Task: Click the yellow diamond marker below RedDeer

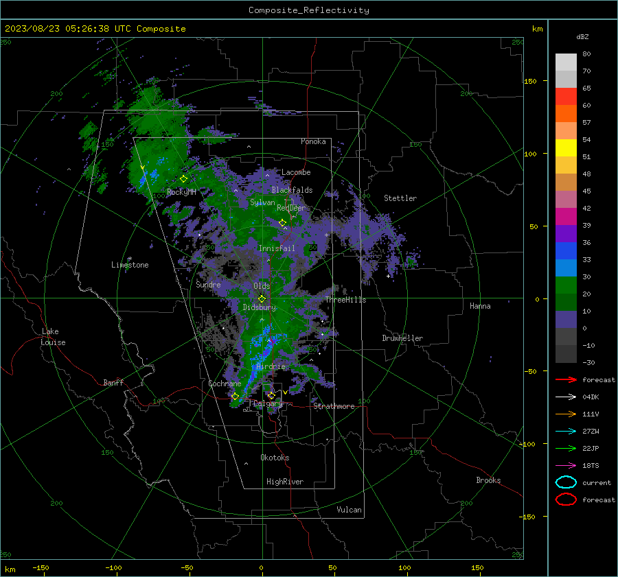Action: pyautogui.click(x=282, y=222)
